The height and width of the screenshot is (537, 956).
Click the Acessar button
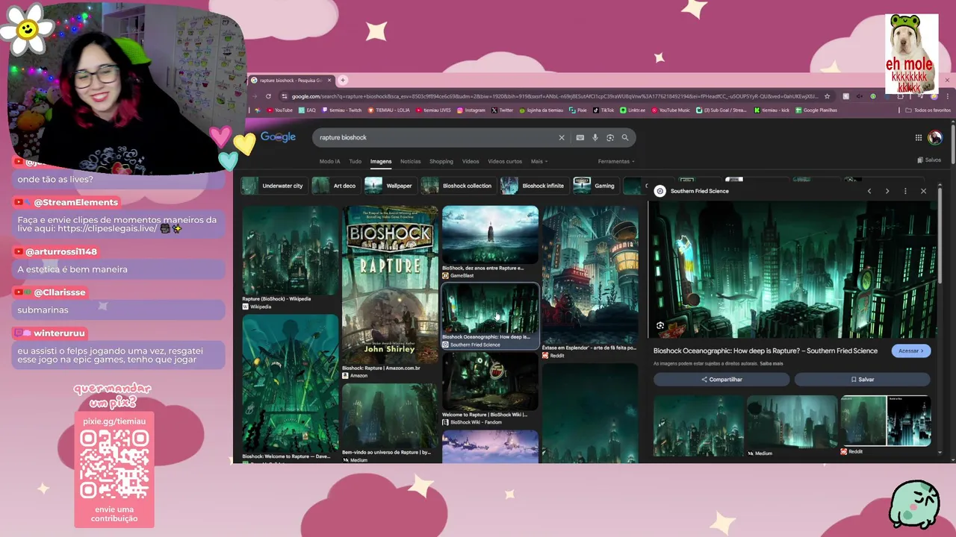point(911,351)
